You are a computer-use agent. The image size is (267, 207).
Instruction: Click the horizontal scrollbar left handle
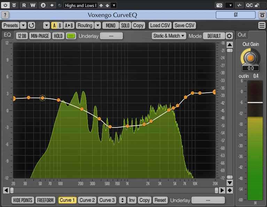pos(12,190)
